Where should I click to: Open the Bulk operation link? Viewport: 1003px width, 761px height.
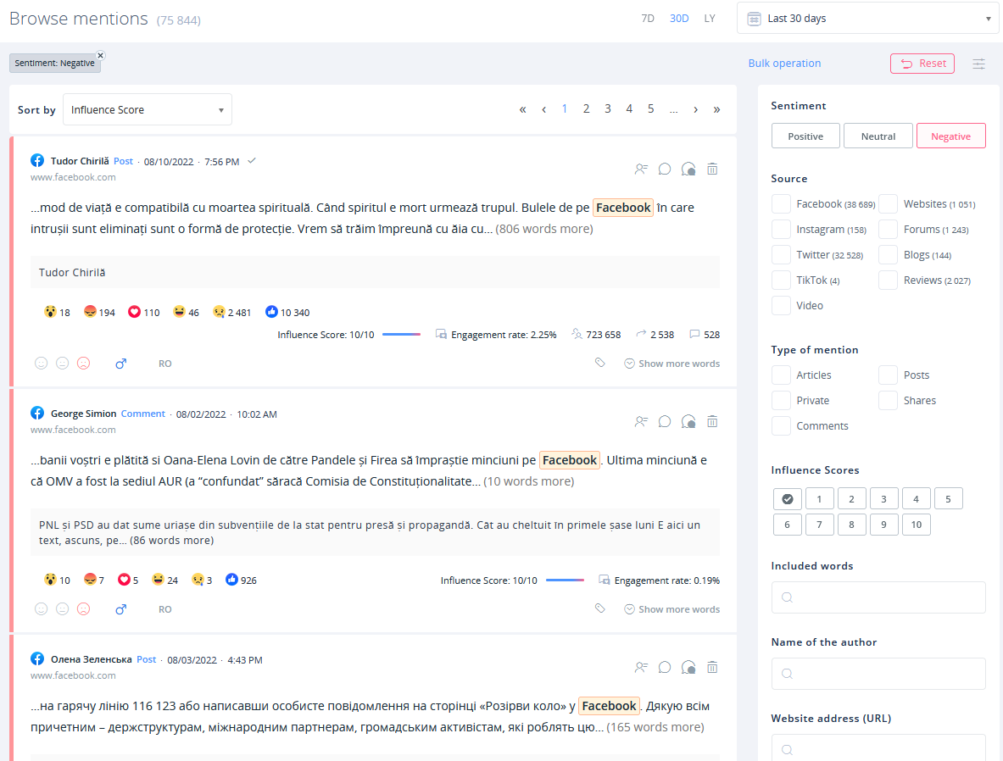[x=783, y=63]
